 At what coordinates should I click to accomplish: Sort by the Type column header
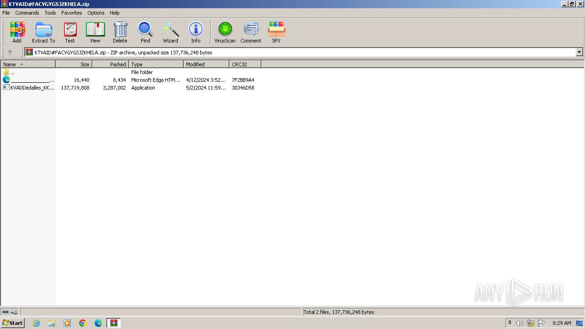click(x=156, y=64)
